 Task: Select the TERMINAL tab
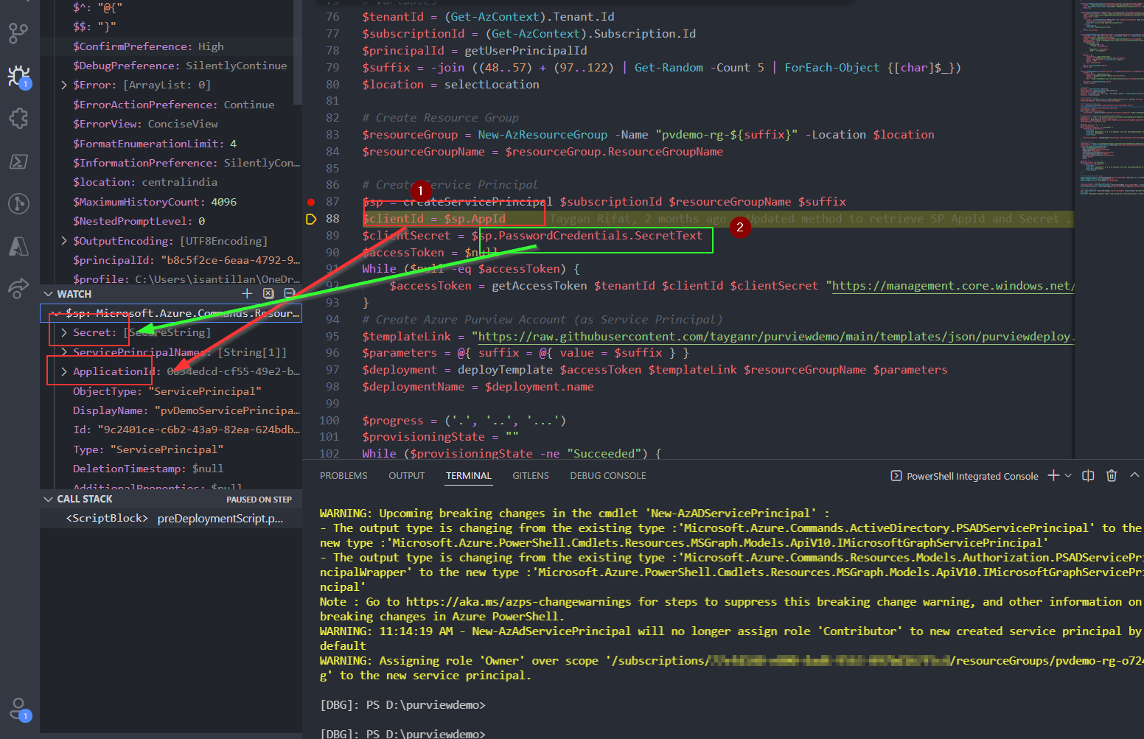469,476
